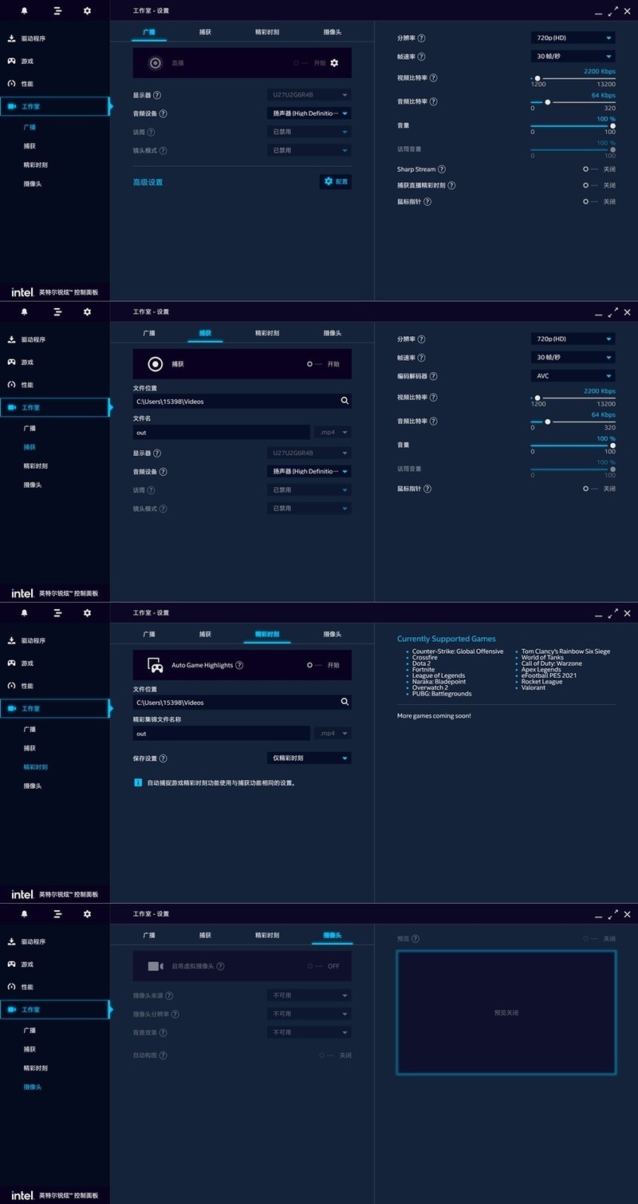Open the 背景效果 不可用 dropdown
The height and width of the screenshot is (1204, 638).
[x=309, y=1032]
